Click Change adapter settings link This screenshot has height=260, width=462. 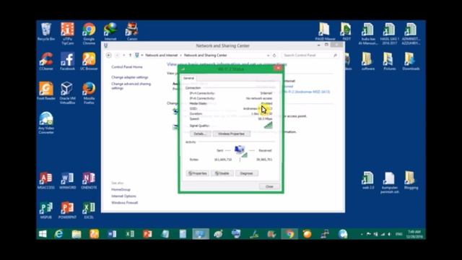(130, 77)
